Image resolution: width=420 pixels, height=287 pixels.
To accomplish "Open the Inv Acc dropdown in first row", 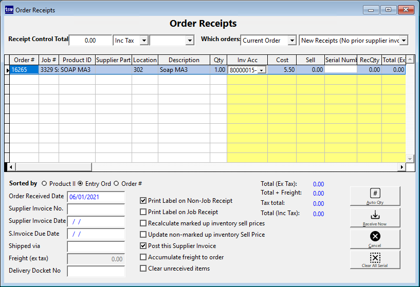I will [x=262, y=70].
